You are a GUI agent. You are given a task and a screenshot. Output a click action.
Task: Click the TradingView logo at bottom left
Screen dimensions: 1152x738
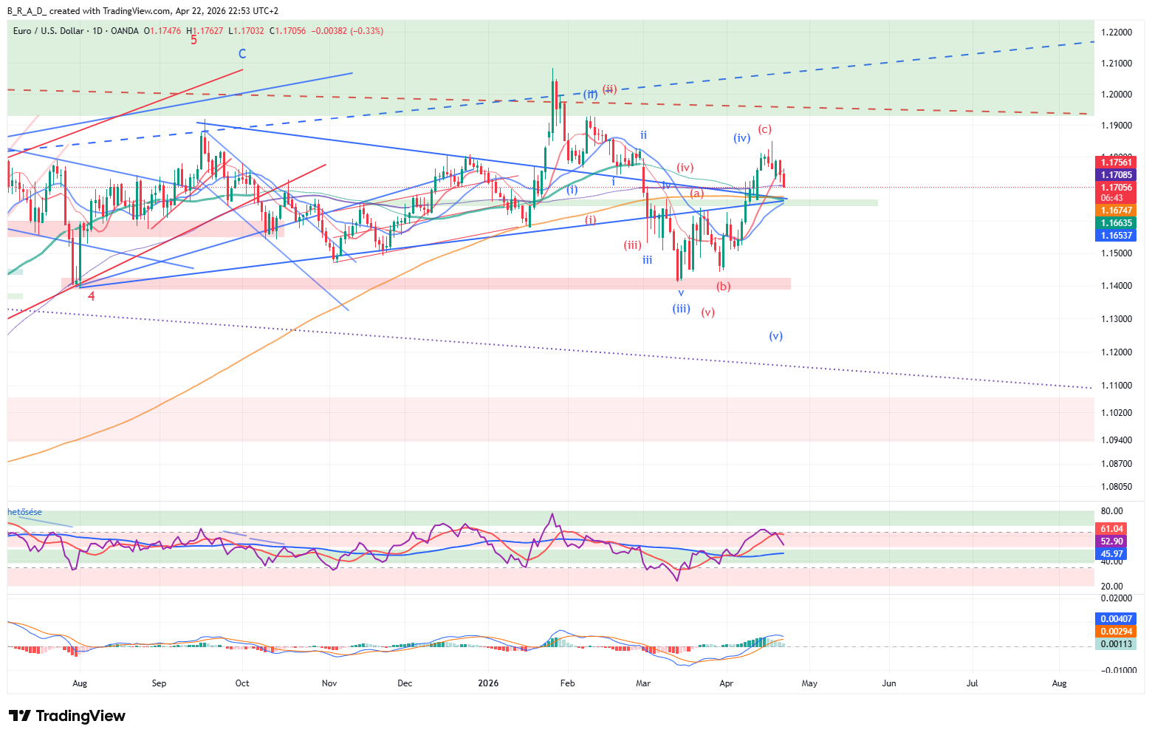(67, 716)
